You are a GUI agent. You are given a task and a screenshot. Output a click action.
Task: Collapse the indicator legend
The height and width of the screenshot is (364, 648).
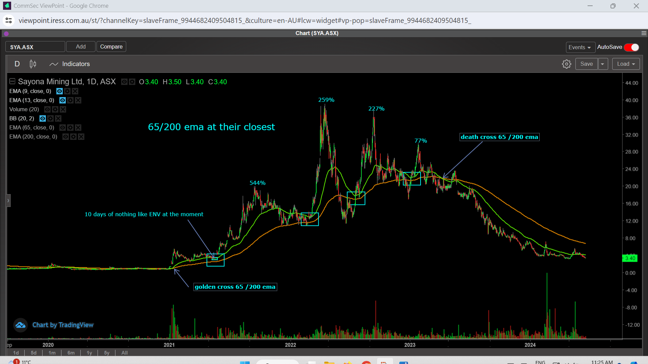click(x=12, y=81)
